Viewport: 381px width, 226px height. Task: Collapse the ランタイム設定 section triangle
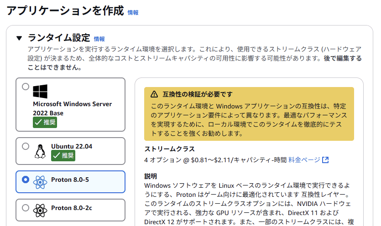(19, 38)
